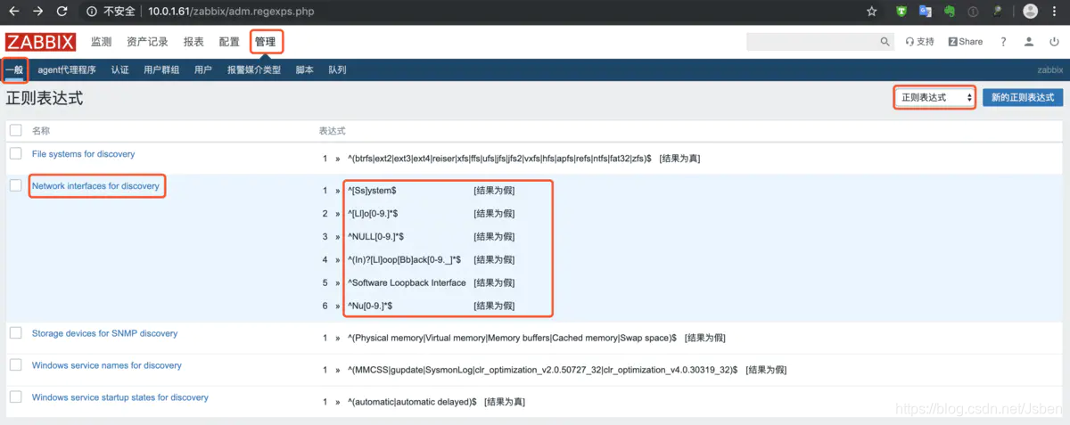Viewport: 1070px width, 425px height.
Task: Click the sign out power icon
Action: (1054, 42)
